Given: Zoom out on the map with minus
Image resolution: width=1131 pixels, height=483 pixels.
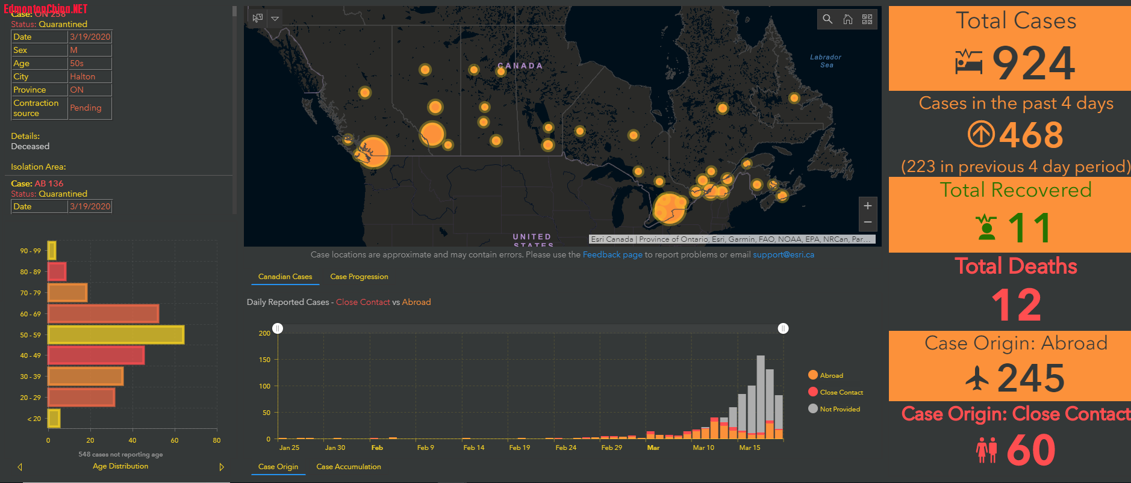Looking at the screenshot, I should (868, 223).
